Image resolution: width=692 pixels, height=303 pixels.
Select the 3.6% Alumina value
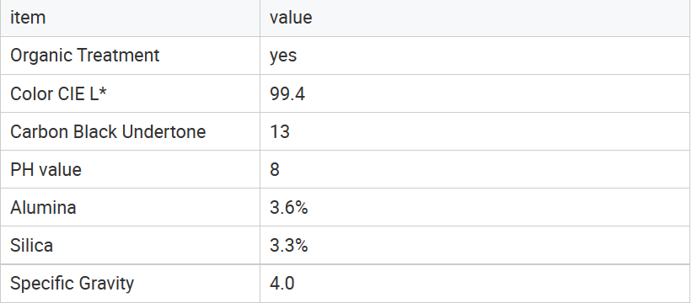point(475,207)
